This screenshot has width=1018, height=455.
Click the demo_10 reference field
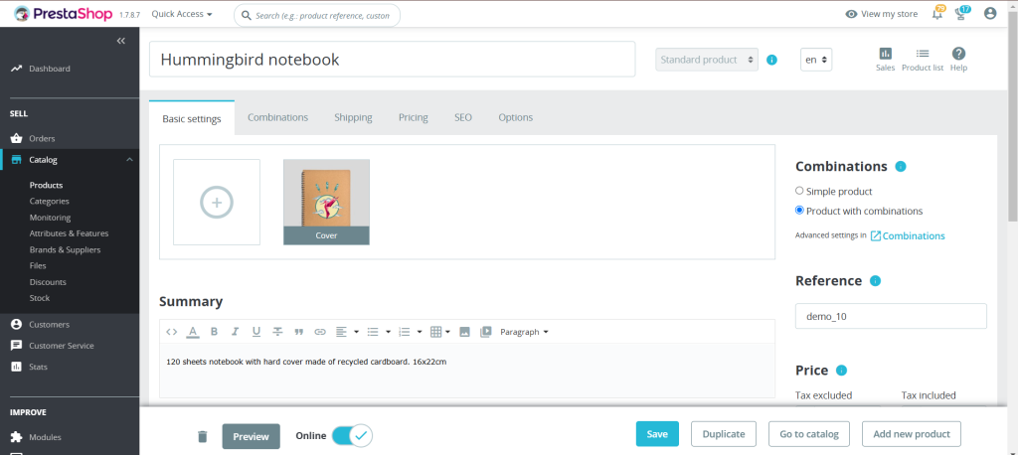[x=891, y=316]
